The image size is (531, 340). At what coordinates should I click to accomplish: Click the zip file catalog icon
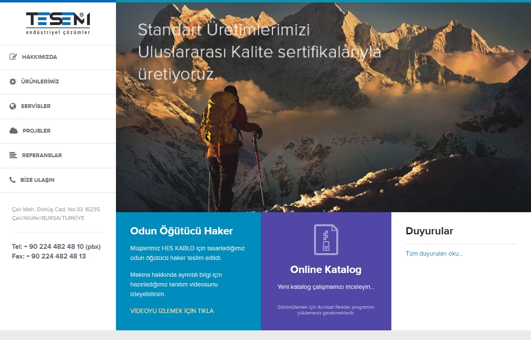click(x=326, y=240)
